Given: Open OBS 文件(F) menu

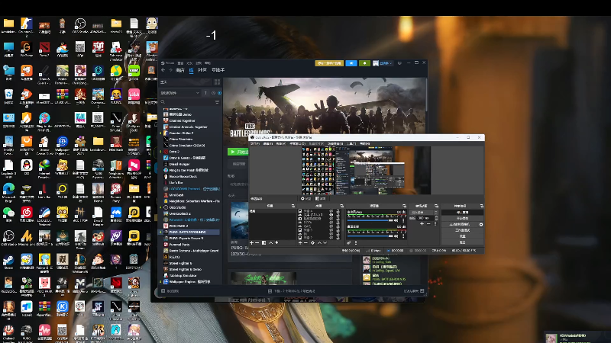Looking at the screenshot, I should (x=255, y=143).
